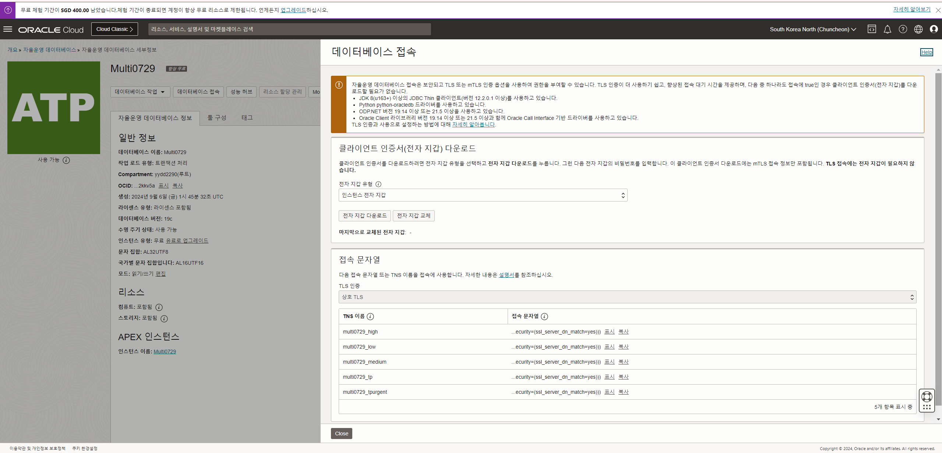Click the 편집 link next to 모드
Screen dimensions: 942x453
pyautogui.click(x=161, y=274)
